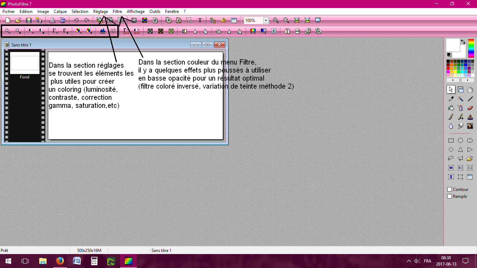The width and height of the screenshot is (477, 268).
Task: Redo the last action
Action: click(x=87, y=21)
